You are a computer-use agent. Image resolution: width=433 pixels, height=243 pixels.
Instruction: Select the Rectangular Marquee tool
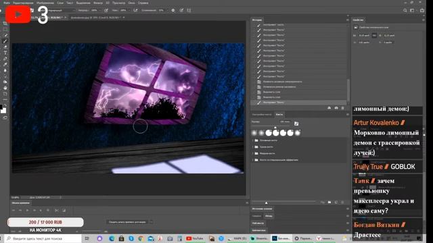[5, 29]
